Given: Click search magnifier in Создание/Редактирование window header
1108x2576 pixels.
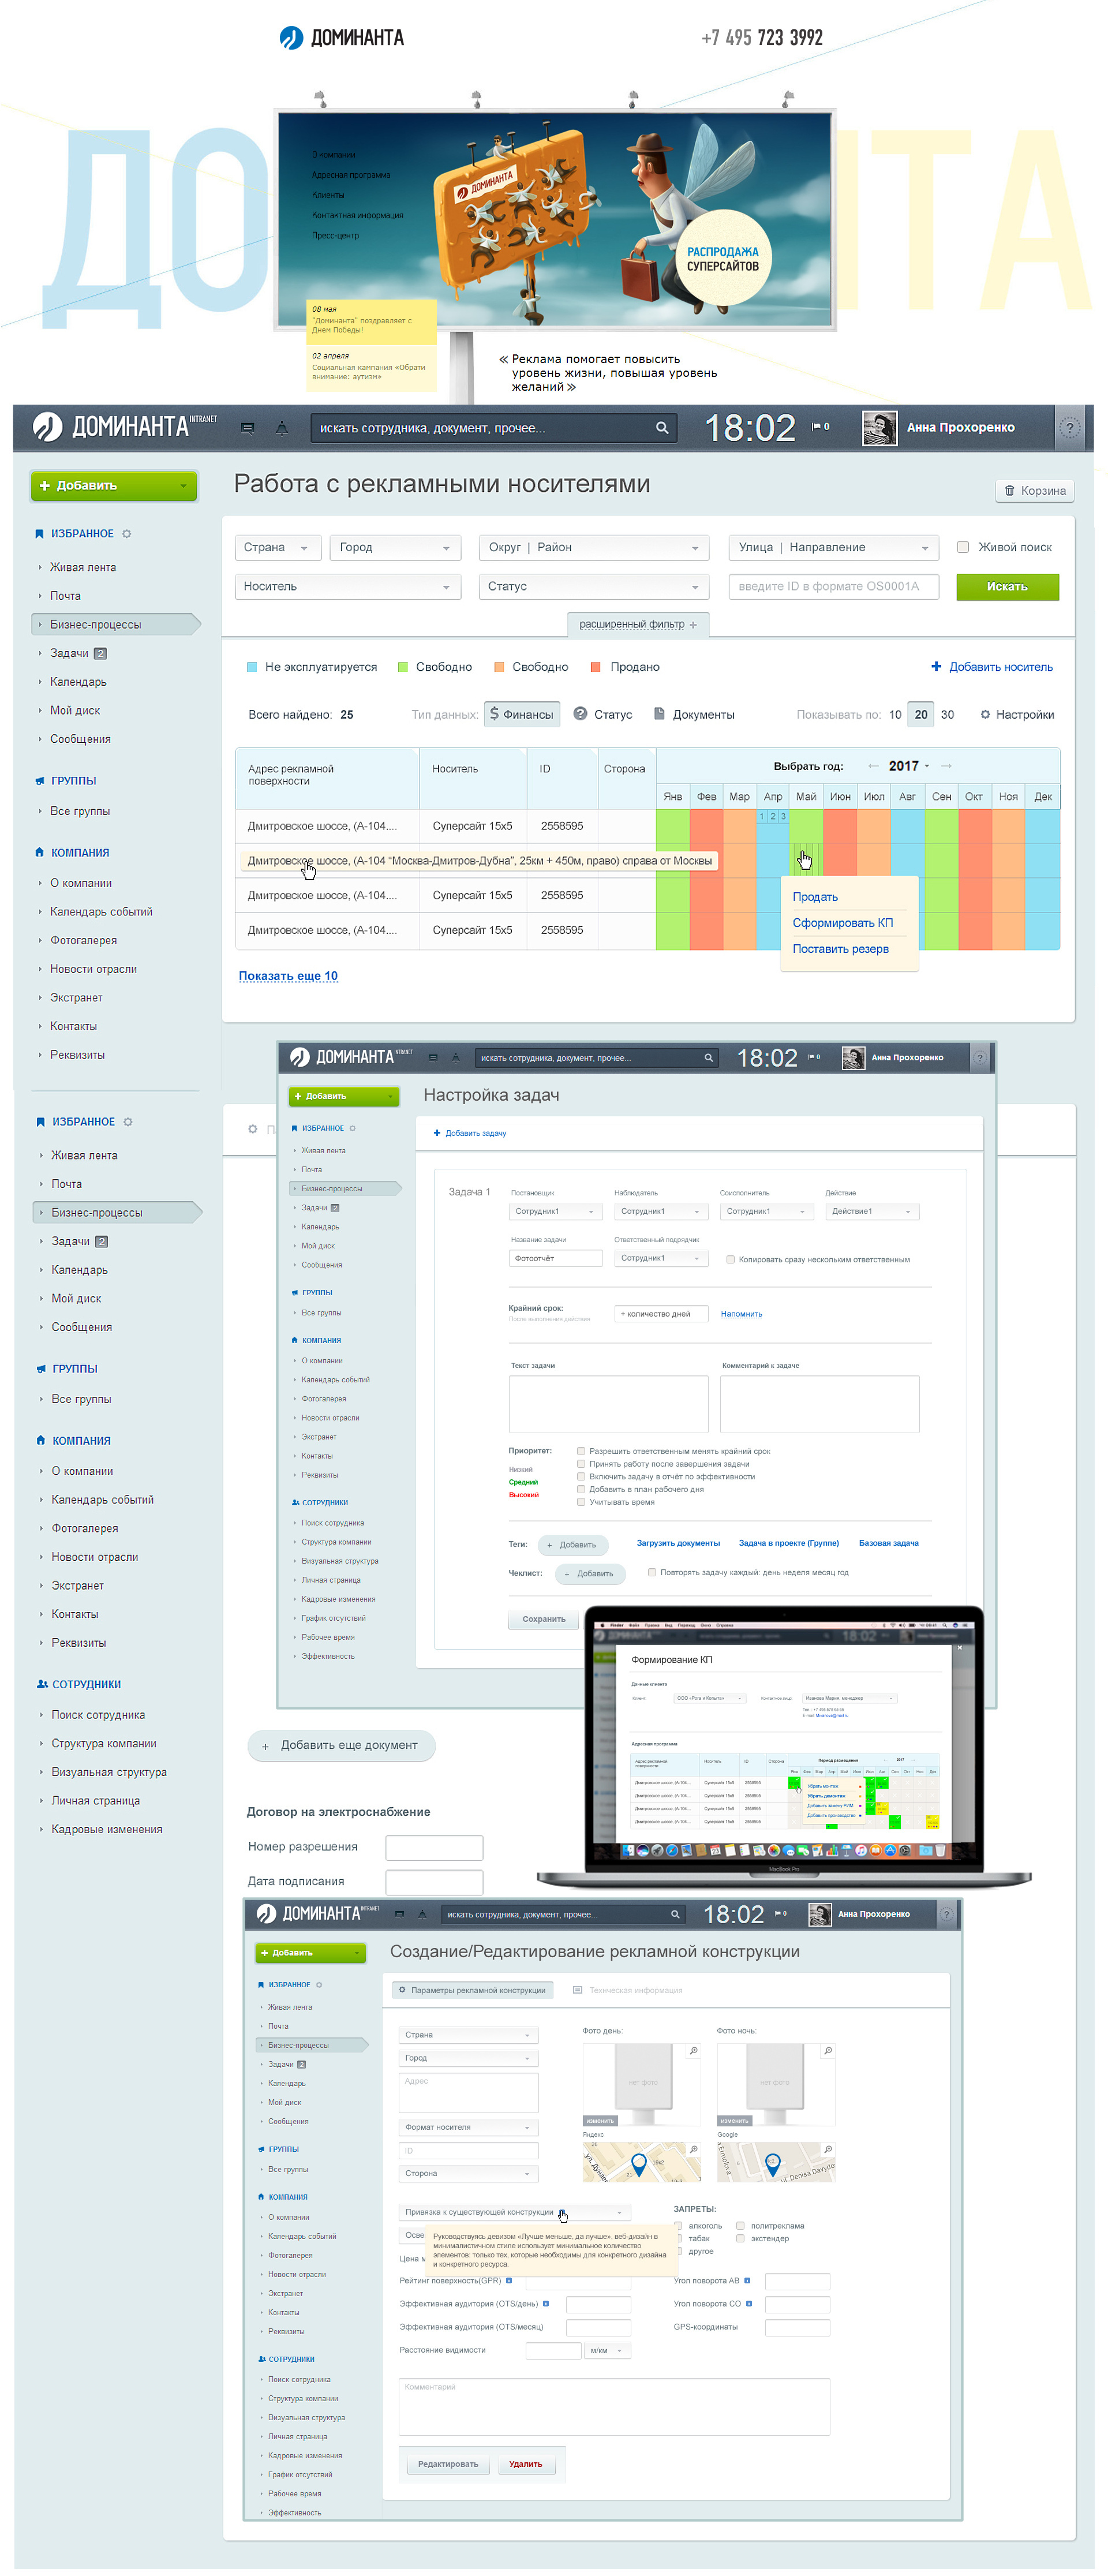Looking at the screenshot, I should 675,1915.
